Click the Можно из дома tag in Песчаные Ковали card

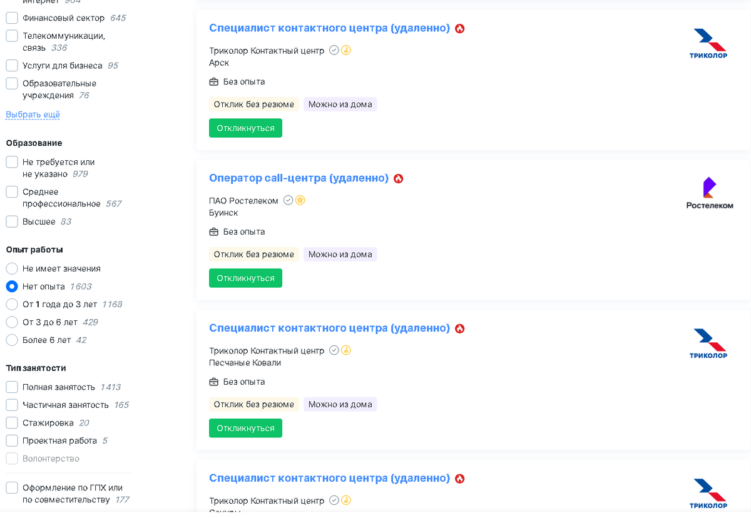340,405
